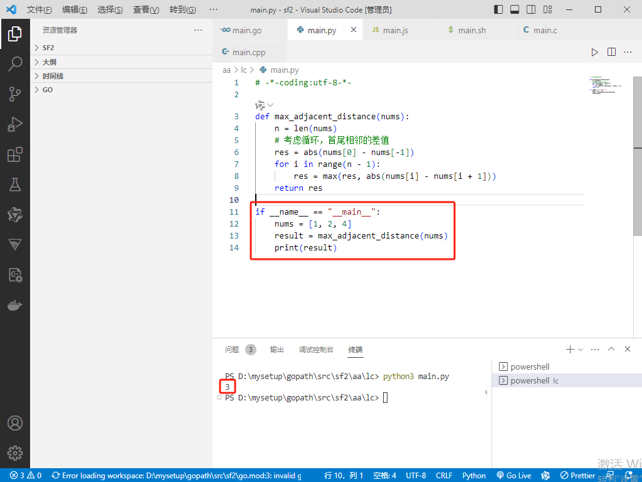Open the Search view in activity bar
The image size is (642, 482).
pos(15,64)
